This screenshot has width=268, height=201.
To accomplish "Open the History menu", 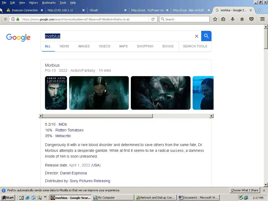I will (33, 3).
